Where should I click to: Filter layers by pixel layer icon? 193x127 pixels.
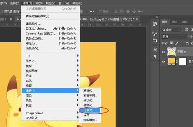tap(186, 29)
